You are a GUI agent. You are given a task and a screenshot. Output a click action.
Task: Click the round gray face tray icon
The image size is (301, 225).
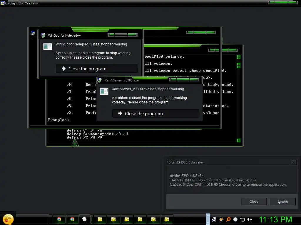click(x=235, y=219)
